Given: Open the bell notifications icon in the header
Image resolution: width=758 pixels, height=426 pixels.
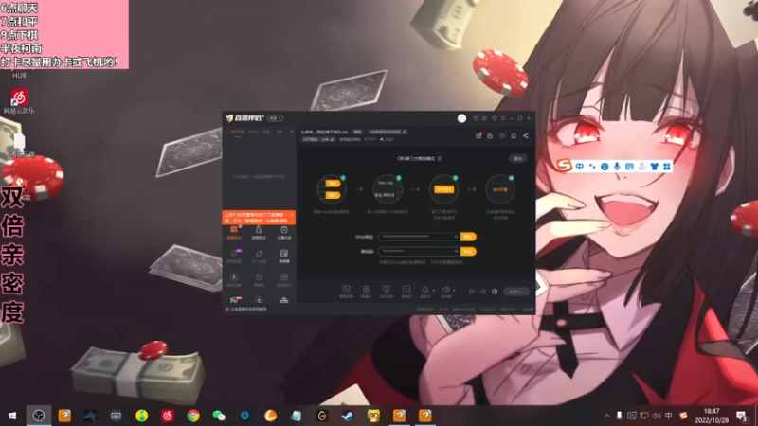Looking at the screenshot, I should [x=514, y=135].
